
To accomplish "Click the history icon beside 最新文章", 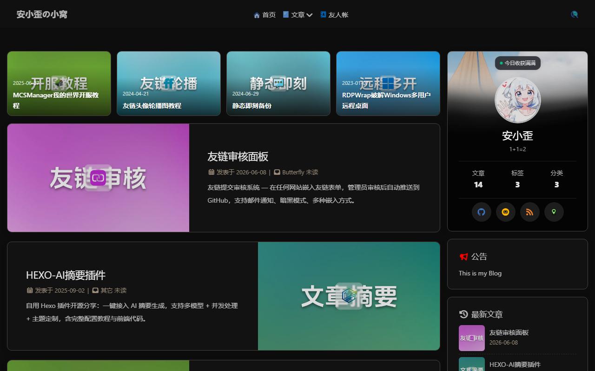I will pyautogui.click(x=463, y=314).
